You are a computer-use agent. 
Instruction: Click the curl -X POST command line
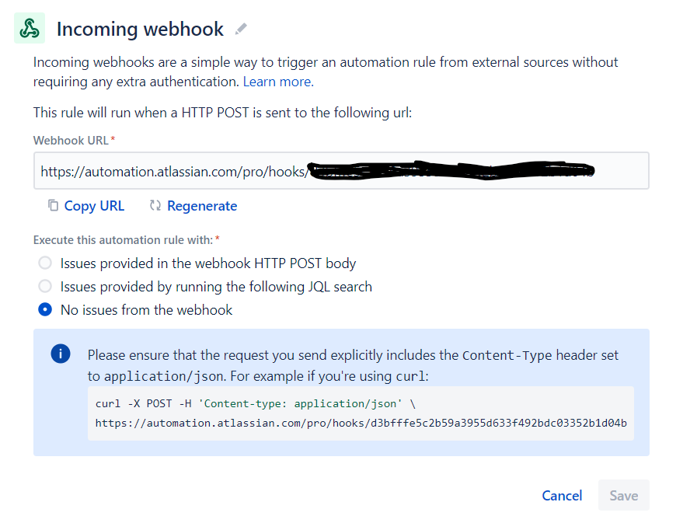coord(256,403)
